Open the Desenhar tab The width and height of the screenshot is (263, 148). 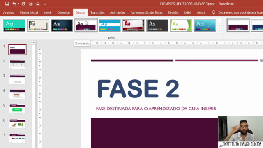click(x=64, y=12)
